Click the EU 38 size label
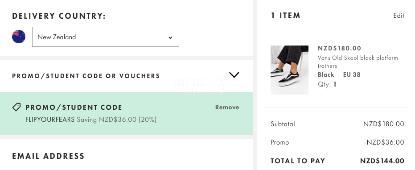 click(352, 75)
